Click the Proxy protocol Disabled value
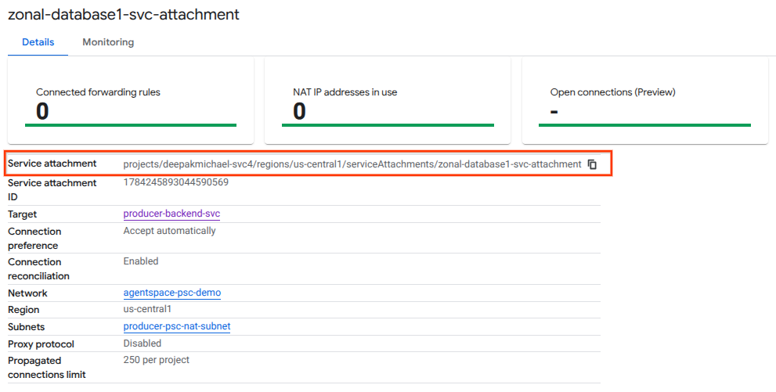 (143, 343)
